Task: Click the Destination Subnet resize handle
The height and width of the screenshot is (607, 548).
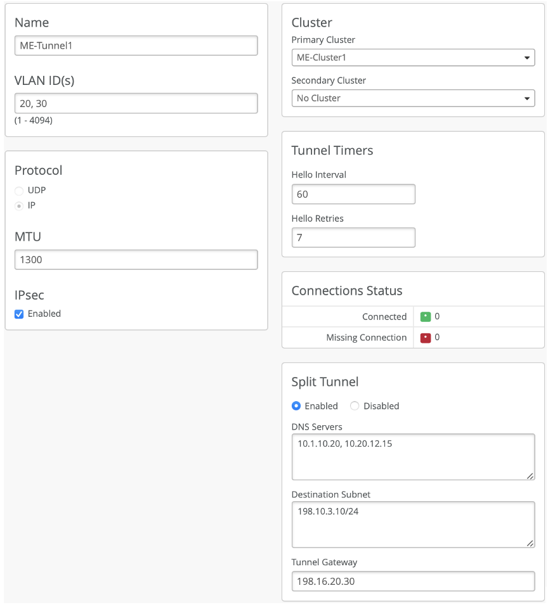Action: tap(530, 542)
